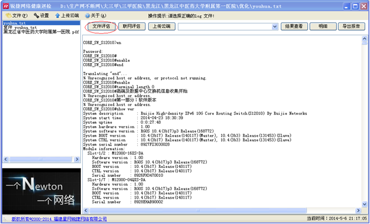This screenshot has width=370, height=224.
Task: Click the log horizontal scrollbar thumb
Action: point(198,210)
